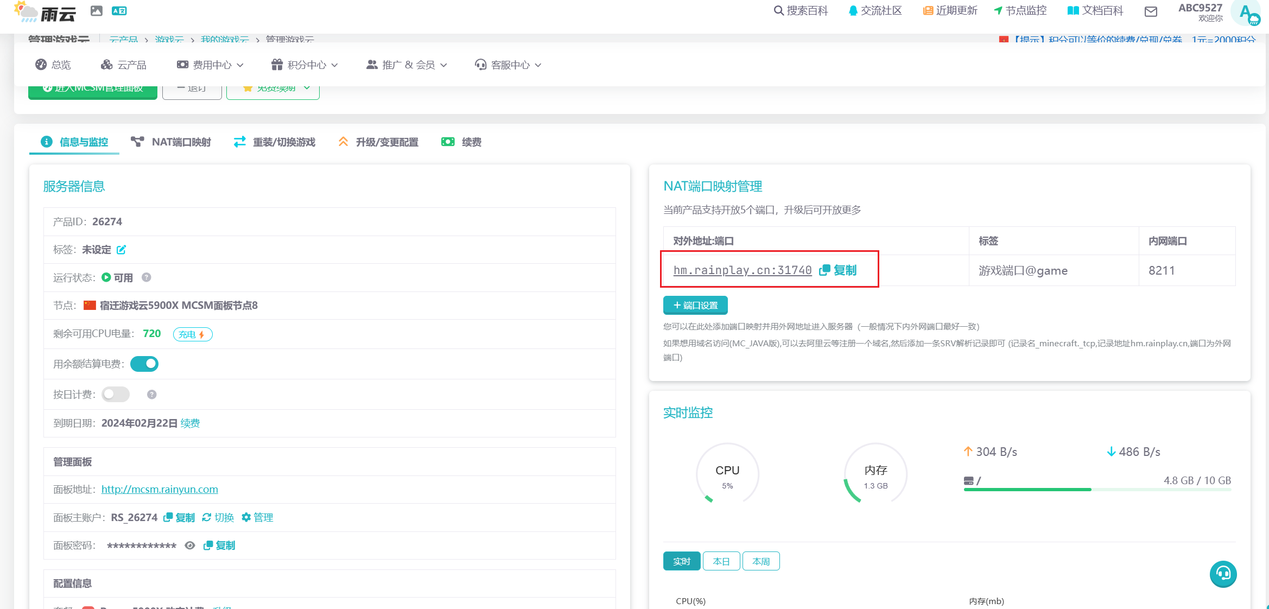
Task: Copy the NAT address hm.rainplay.cn:31740
Action: 840,270
